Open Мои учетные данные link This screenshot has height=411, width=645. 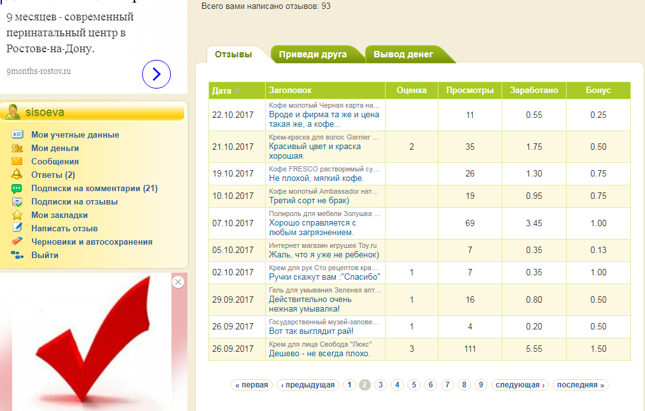[75, 134]
